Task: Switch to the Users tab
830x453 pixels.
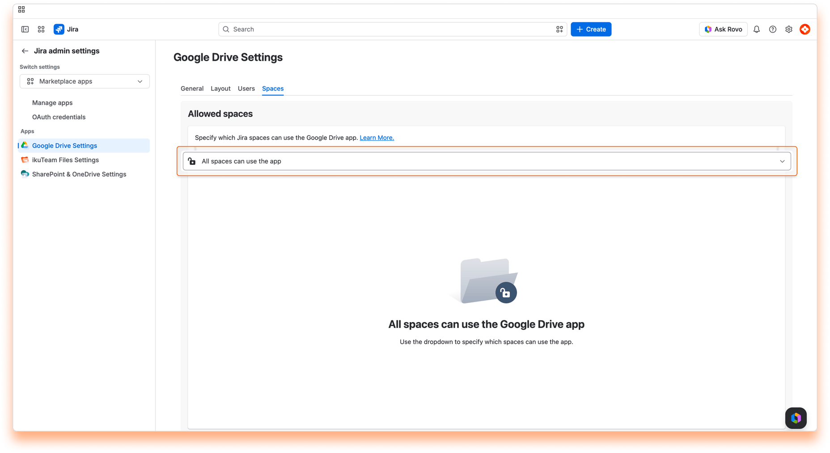Action: pos(246,88)
